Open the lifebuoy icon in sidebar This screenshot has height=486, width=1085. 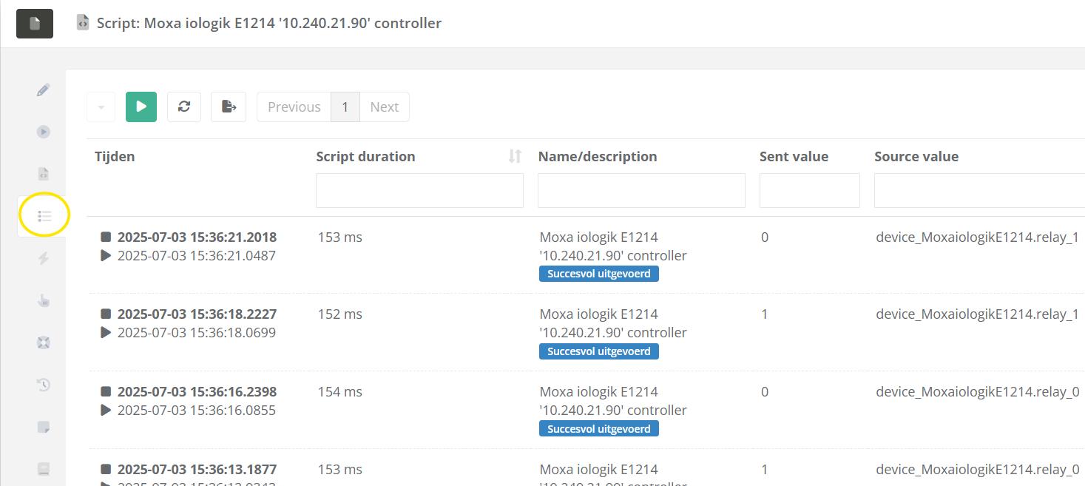44,342
